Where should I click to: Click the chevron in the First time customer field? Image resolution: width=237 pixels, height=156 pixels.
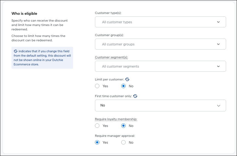coord(219,106)
